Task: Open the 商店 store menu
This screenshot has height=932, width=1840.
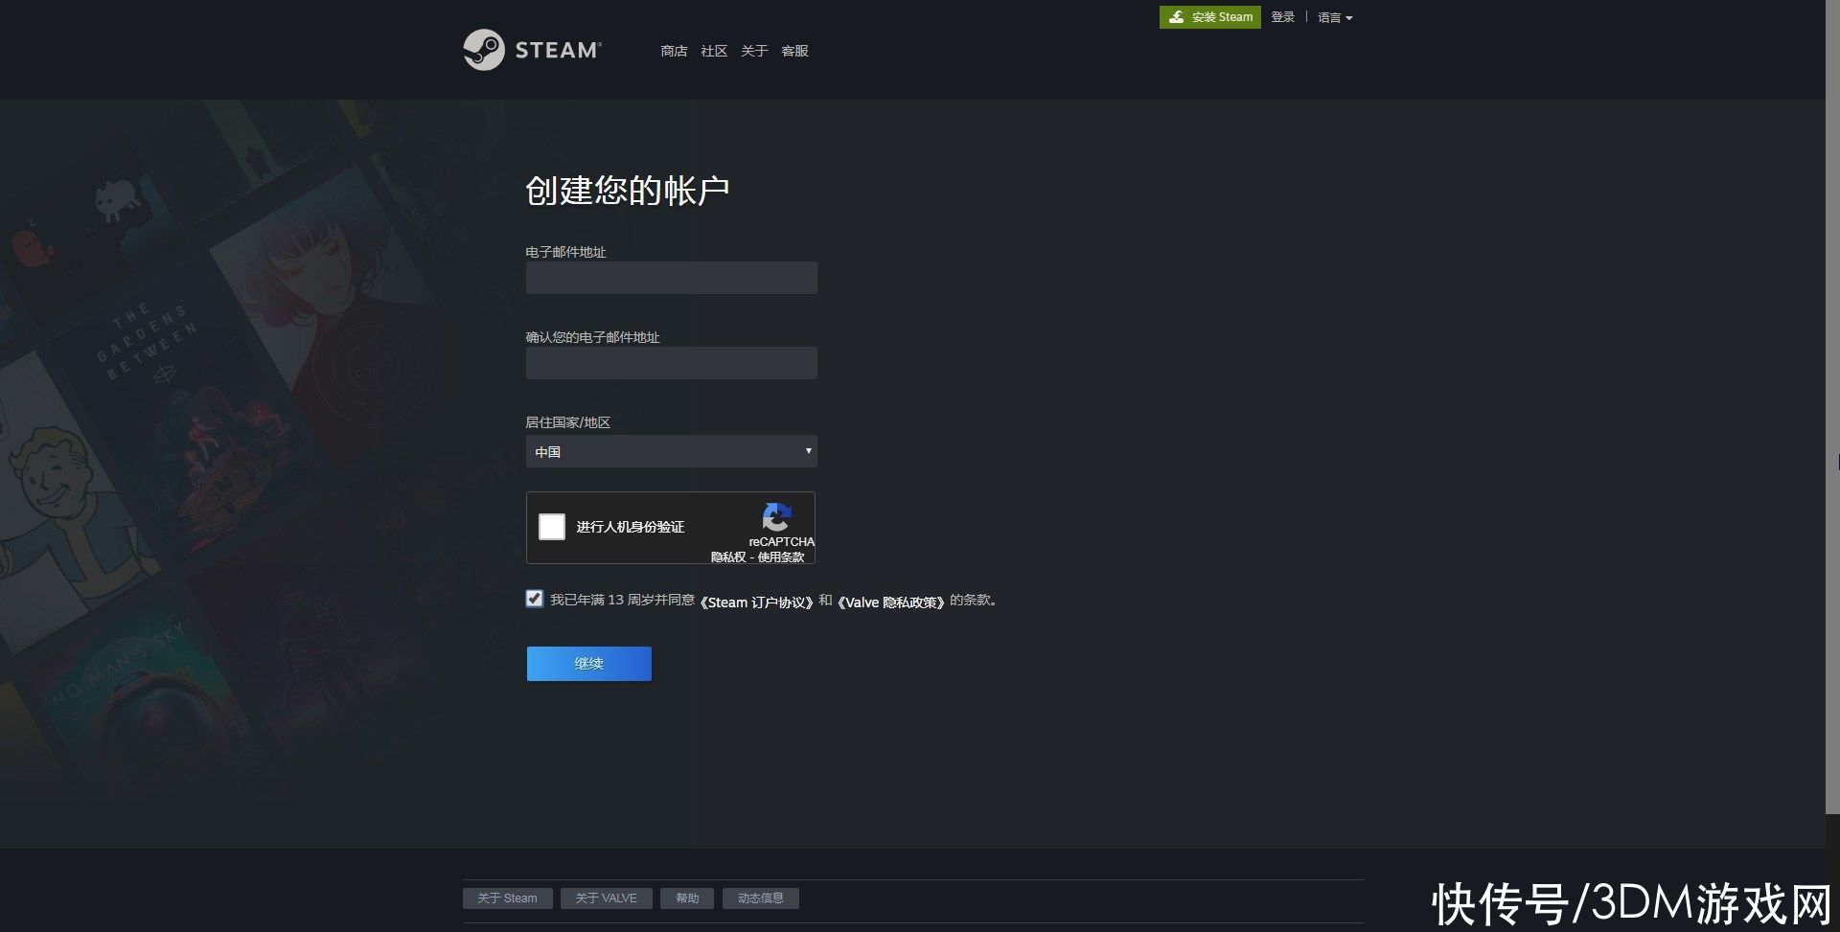Action: click(674, 51)
